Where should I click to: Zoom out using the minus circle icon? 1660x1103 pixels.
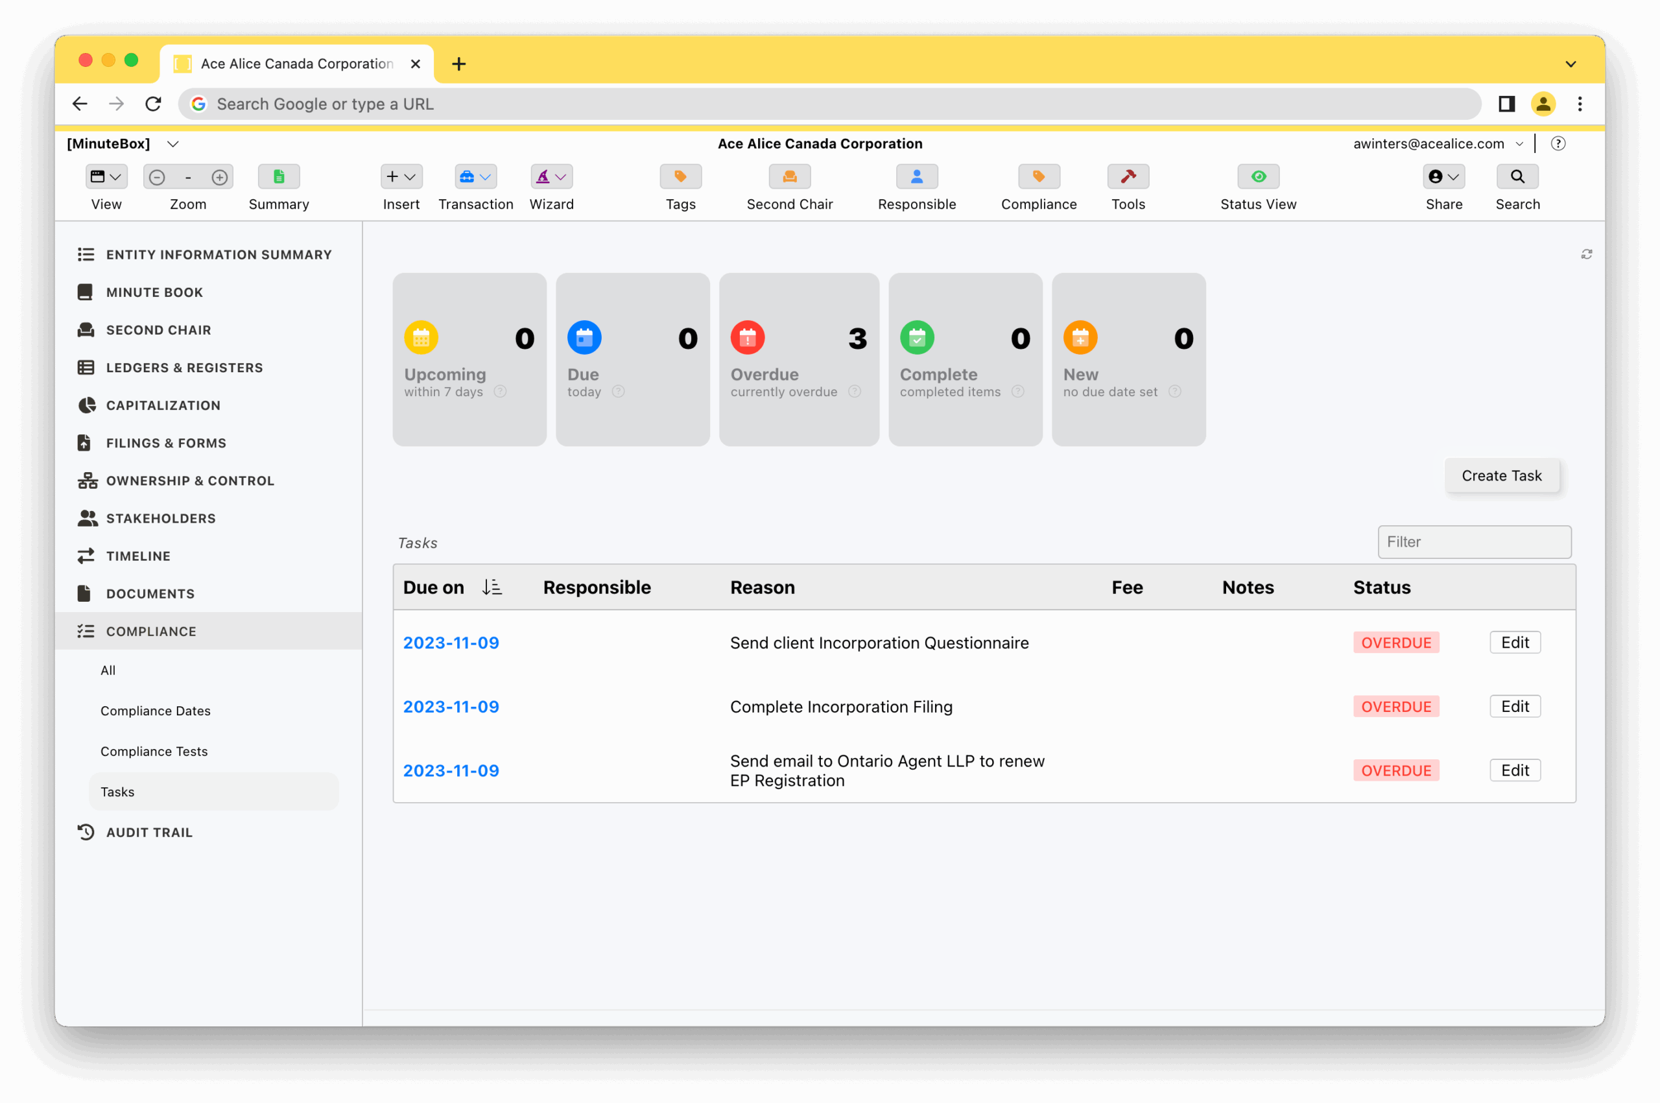pyautogui.click(x=157, y=177)
